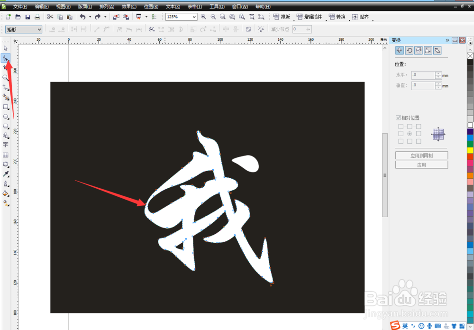Select the Ellipse tool

(x=5, y=117)
